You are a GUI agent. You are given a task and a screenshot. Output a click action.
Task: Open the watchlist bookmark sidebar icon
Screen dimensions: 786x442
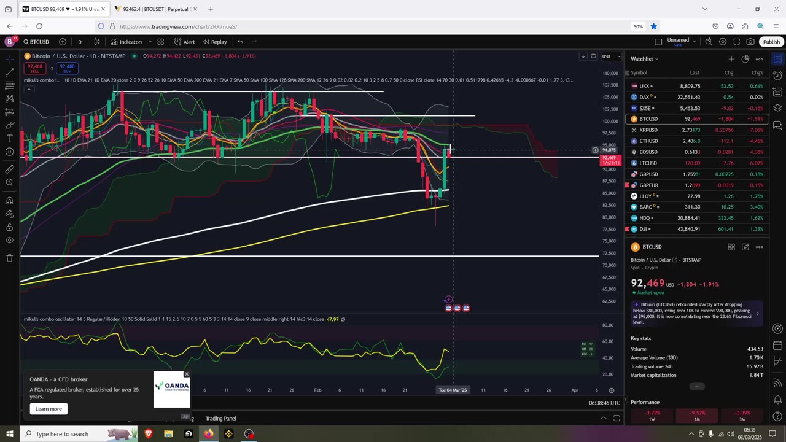[x=777, y=59]
